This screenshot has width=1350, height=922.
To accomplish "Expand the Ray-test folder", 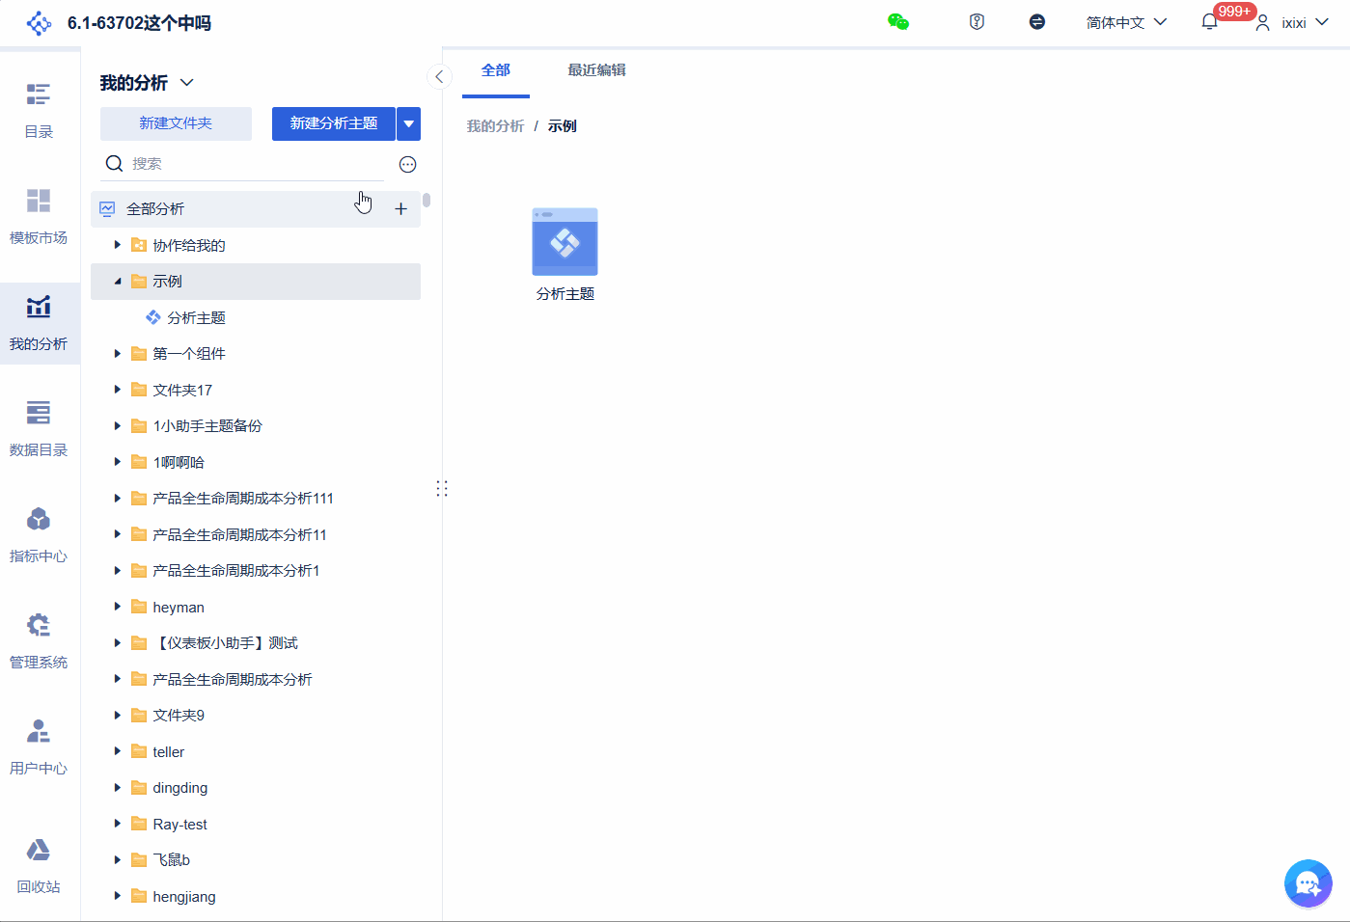I will pos(118,824).
